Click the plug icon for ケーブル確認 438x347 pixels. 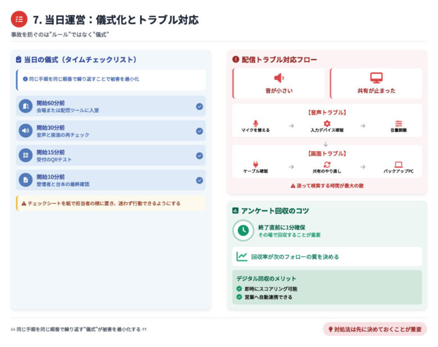pos(255,165)
